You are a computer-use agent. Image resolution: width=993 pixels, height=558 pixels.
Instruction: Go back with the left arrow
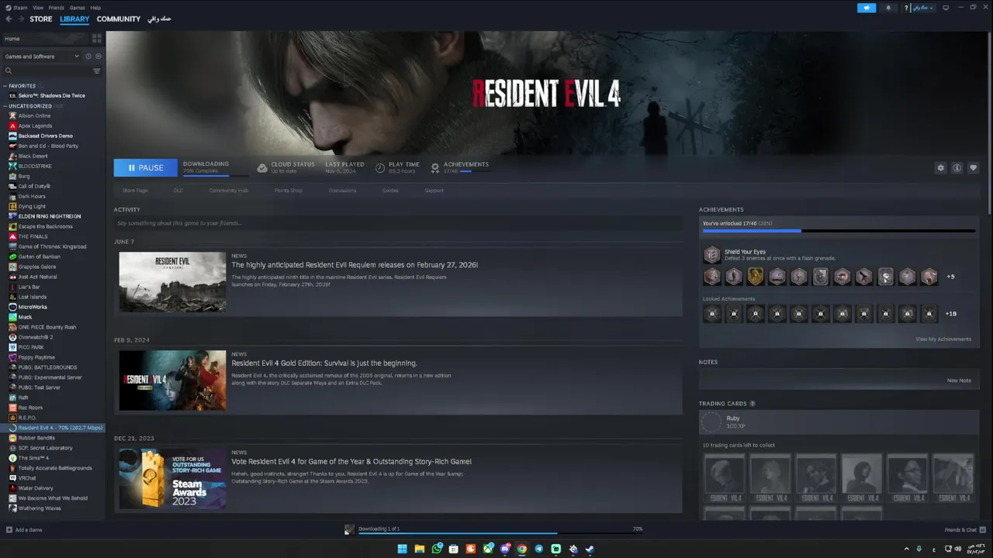(9, 19)
